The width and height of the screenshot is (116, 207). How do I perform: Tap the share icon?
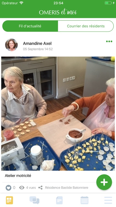(x=40, y=188)
